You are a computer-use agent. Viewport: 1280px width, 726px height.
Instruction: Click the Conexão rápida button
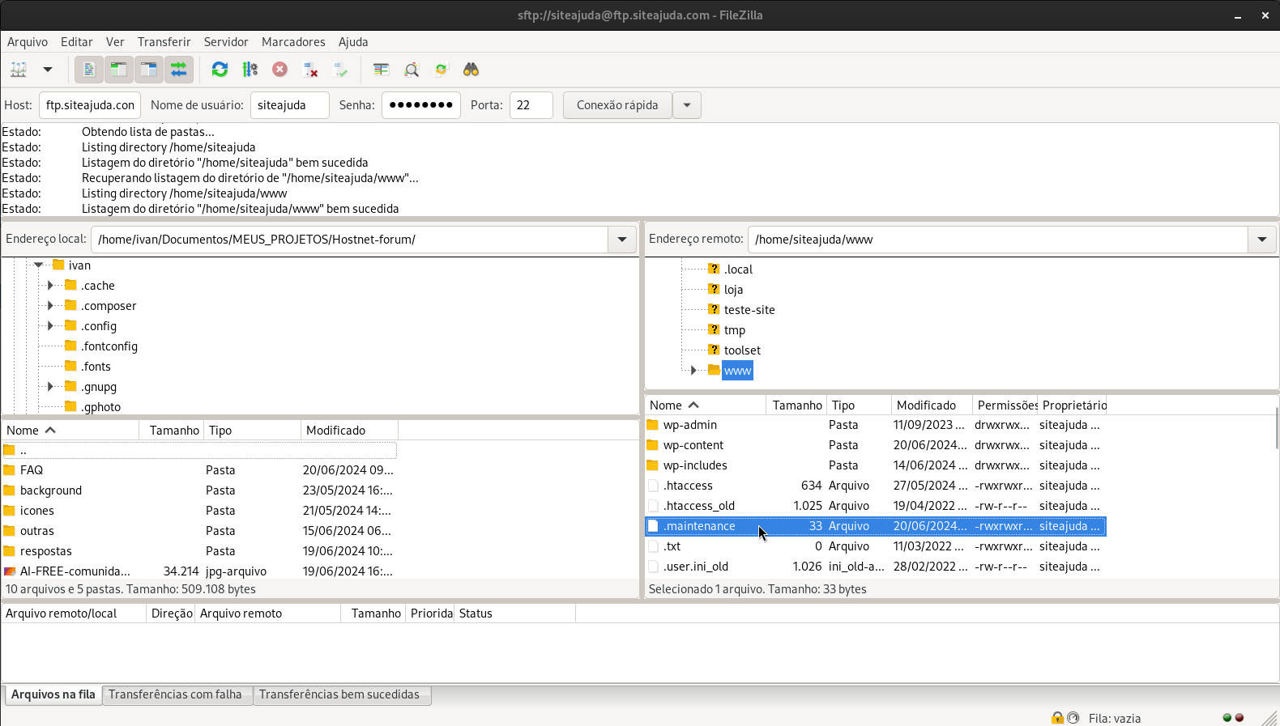click(617, 105)
